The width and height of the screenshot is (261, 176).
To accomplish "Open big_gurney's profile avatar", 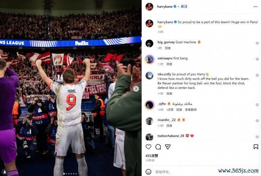I will (x=149, y=43).
